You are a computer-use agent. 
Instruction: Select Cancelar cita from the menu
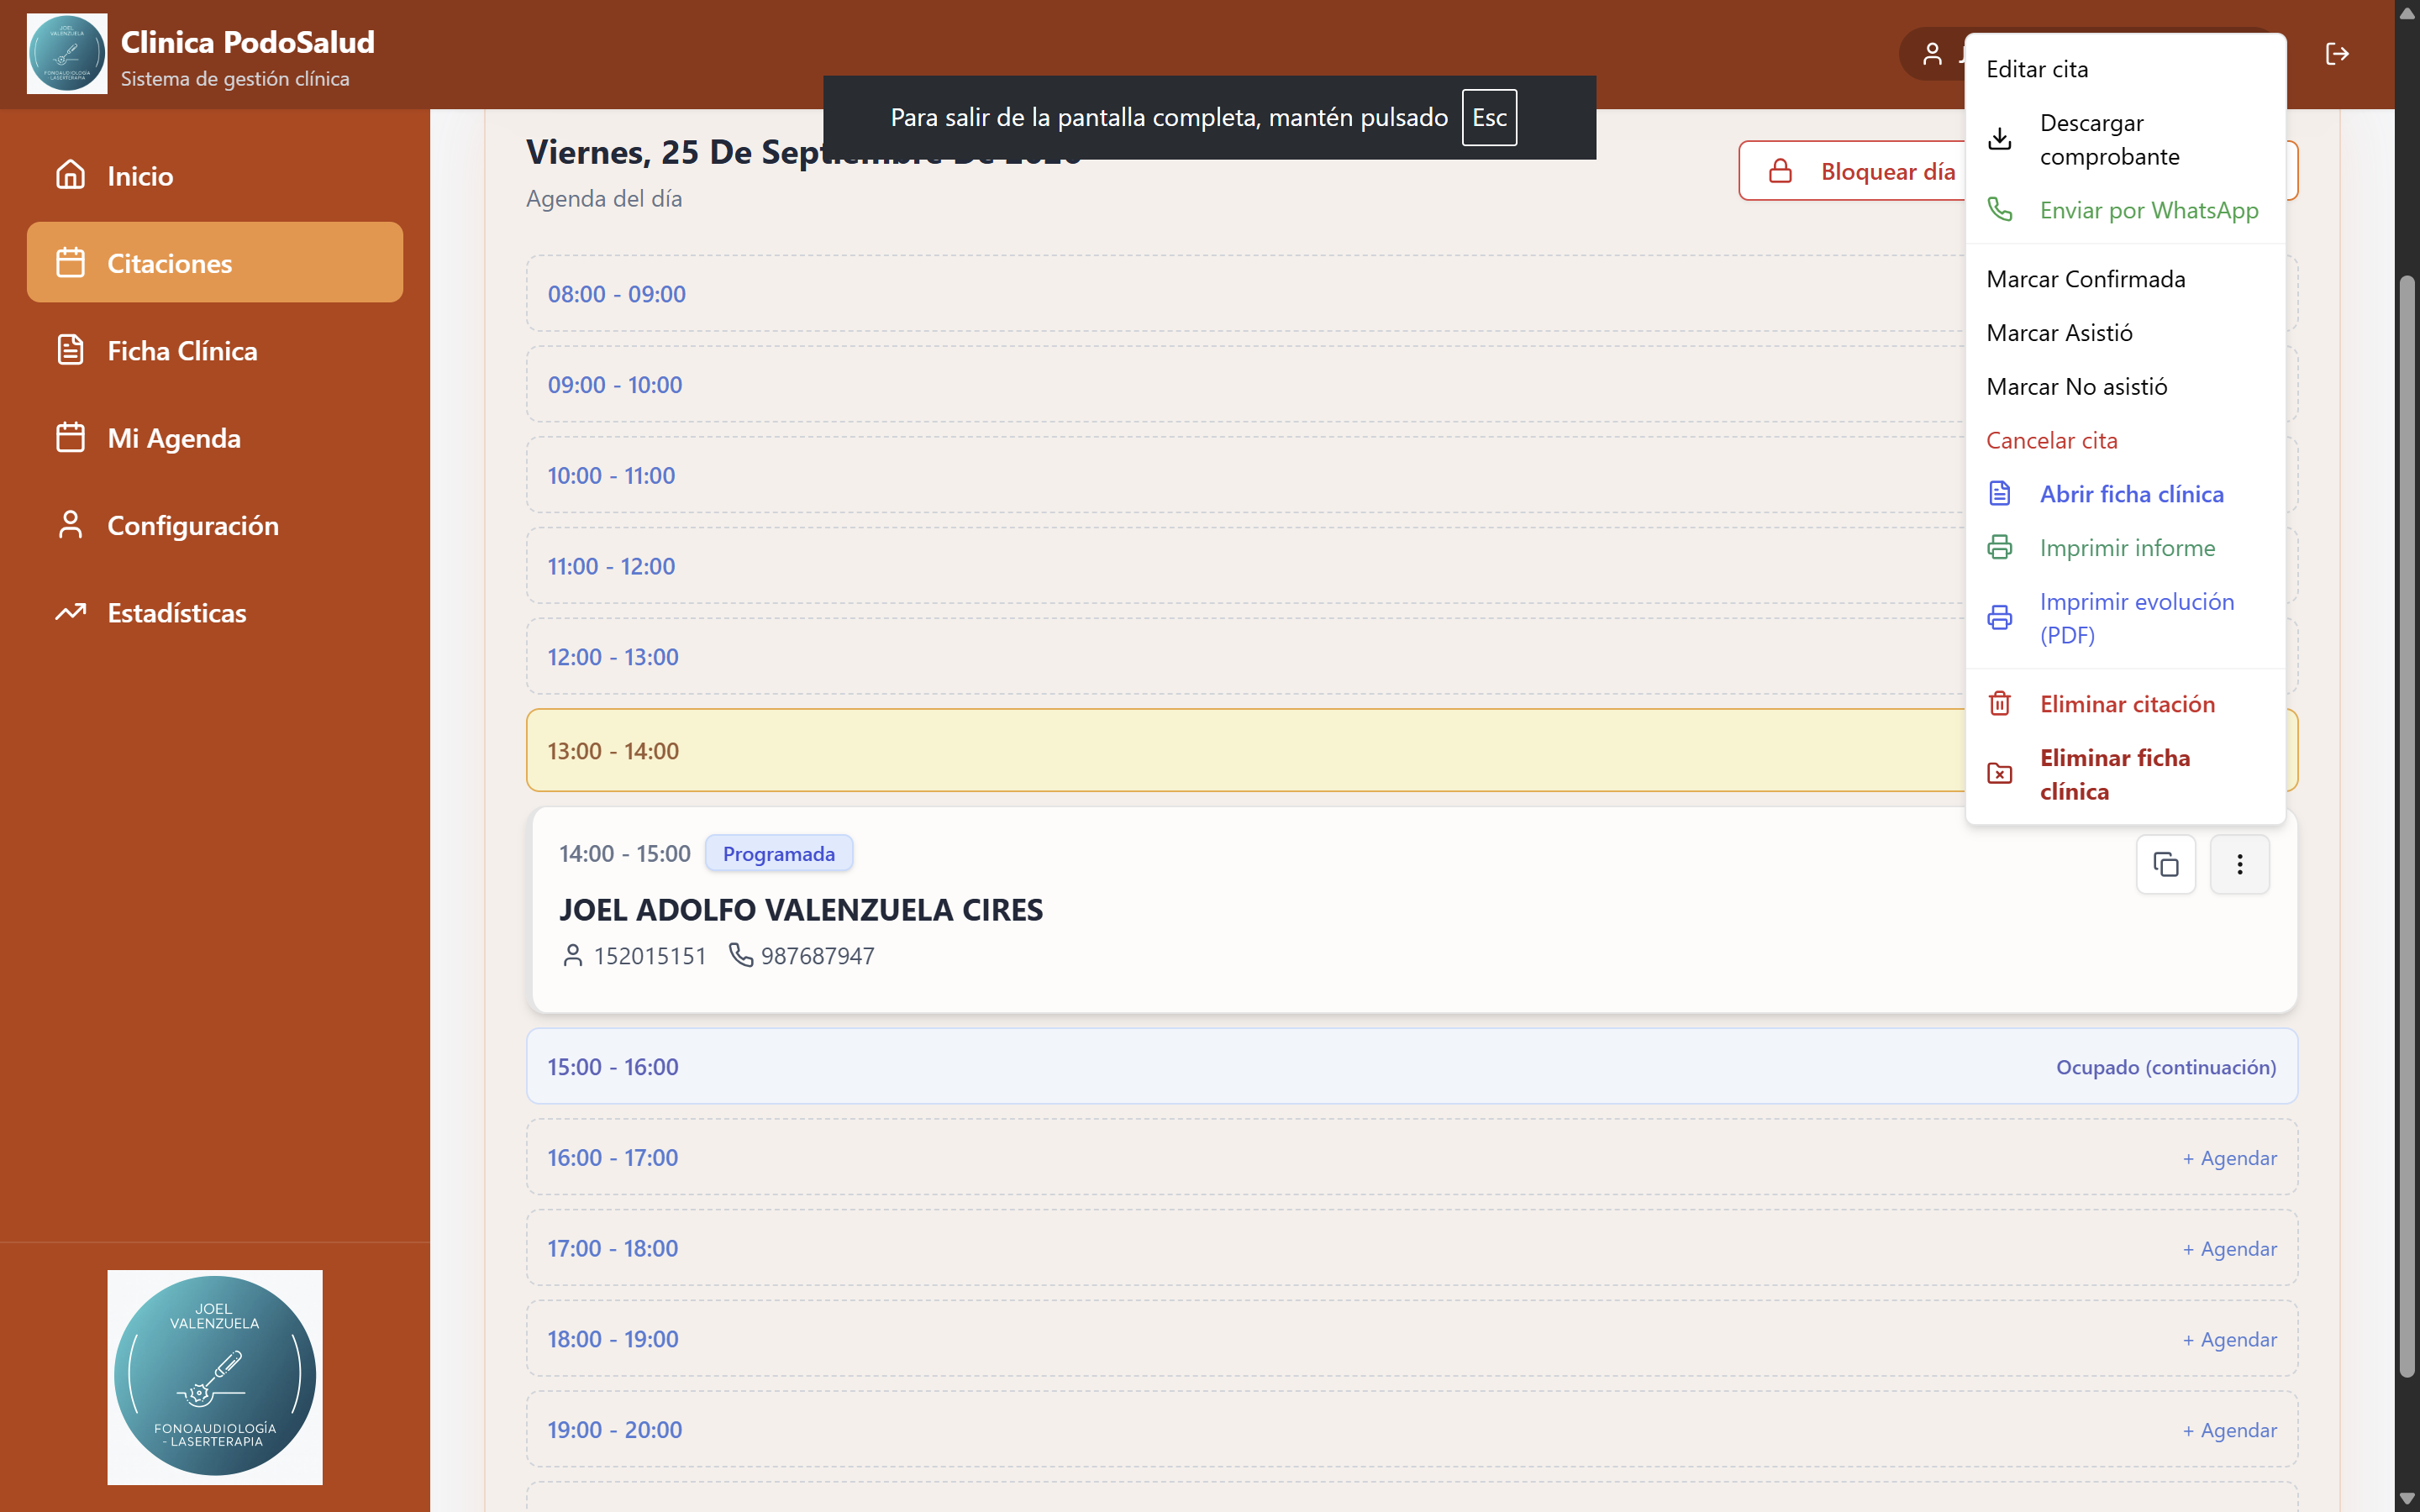point(2125,440)
